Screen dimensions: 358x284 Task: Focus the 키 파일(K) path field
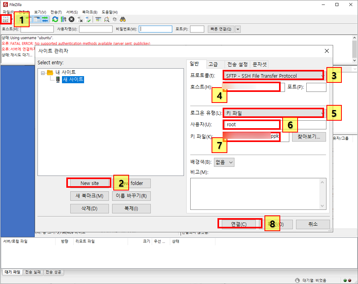[x=256, y=137]
